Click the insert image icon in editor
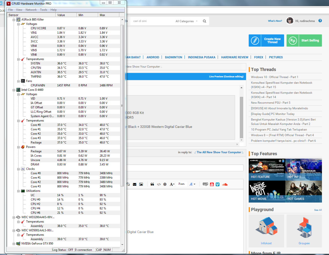 click(x=141, y=184)
